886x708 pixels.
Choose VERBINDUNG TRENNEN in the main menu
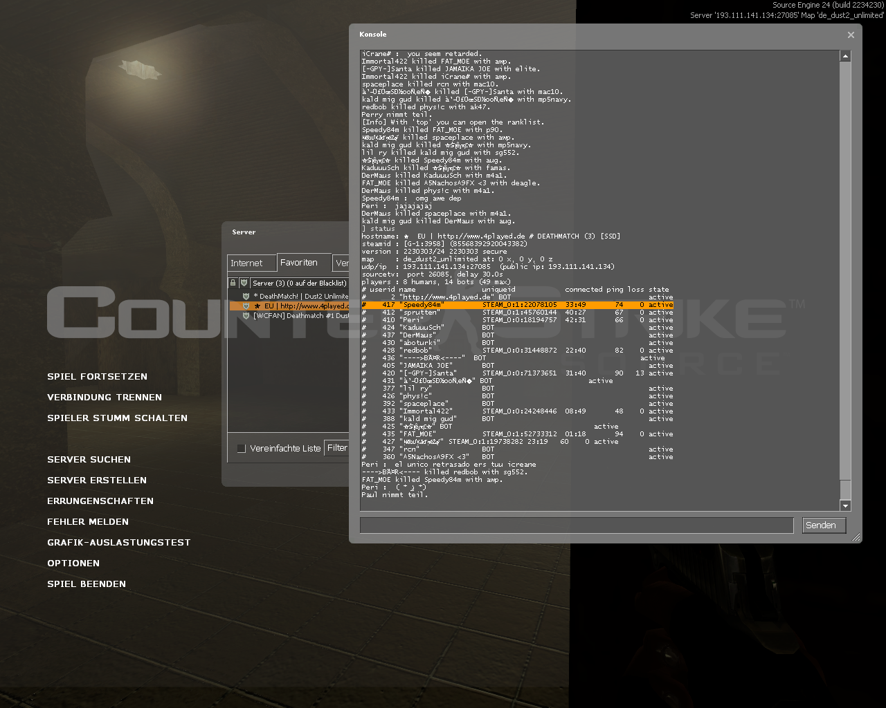pyautogui.click(x=105, y=398)
